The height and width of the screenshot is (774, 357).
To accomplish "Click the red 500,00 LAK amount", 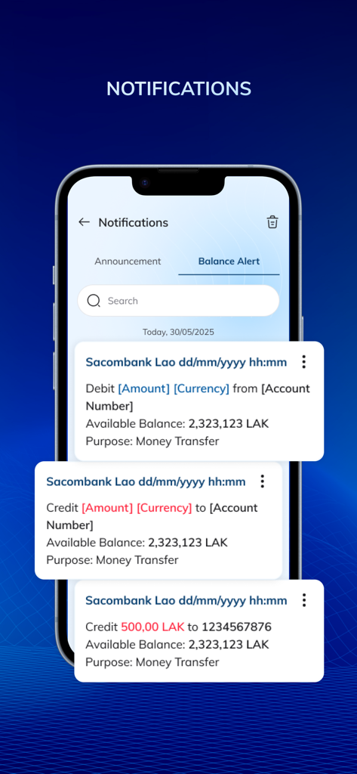I will pos(152,627).
